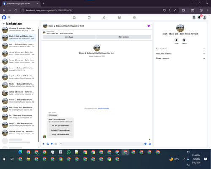Screen dimensions: 211x169
Task: Open the Windows notification center
Action: [x=206, y=159]
